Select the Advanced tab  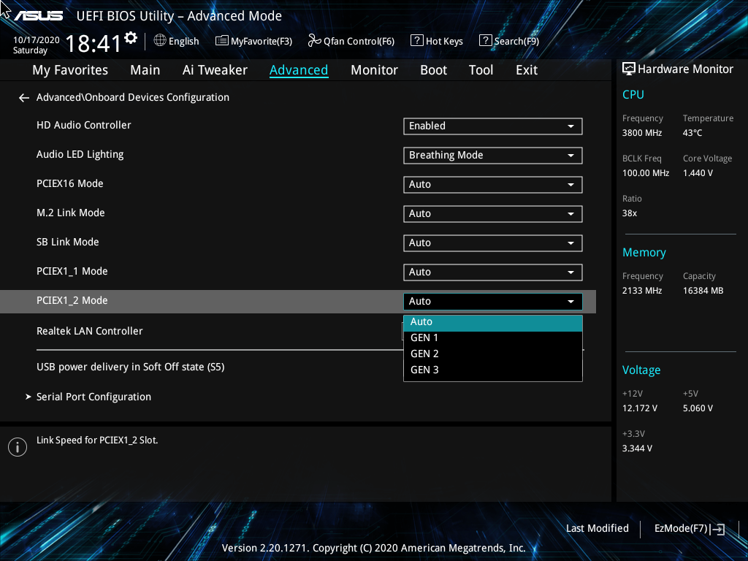[x=299, y=70]
